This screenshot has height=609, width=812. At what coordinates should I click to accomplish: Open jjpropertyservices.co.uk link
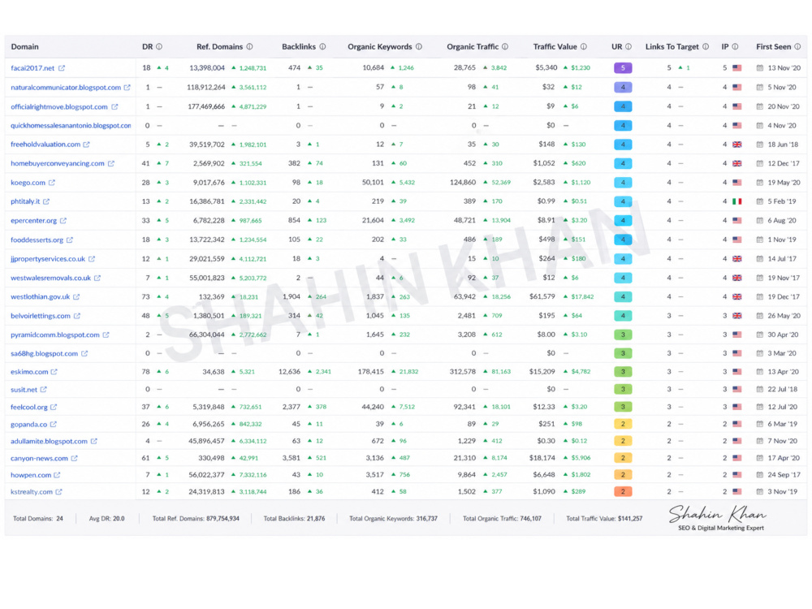[x=48, y=259]
